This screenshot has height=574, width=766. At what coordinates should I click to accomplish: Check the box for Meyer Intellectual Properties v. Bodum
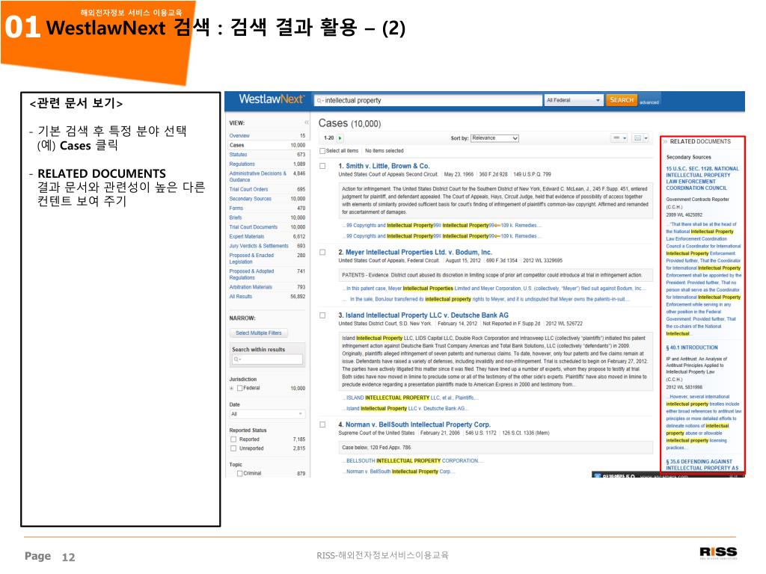click(322, 253)
